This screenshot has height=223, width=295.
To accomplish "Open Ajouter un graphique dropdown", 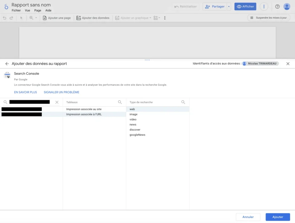I will point(133,18).
